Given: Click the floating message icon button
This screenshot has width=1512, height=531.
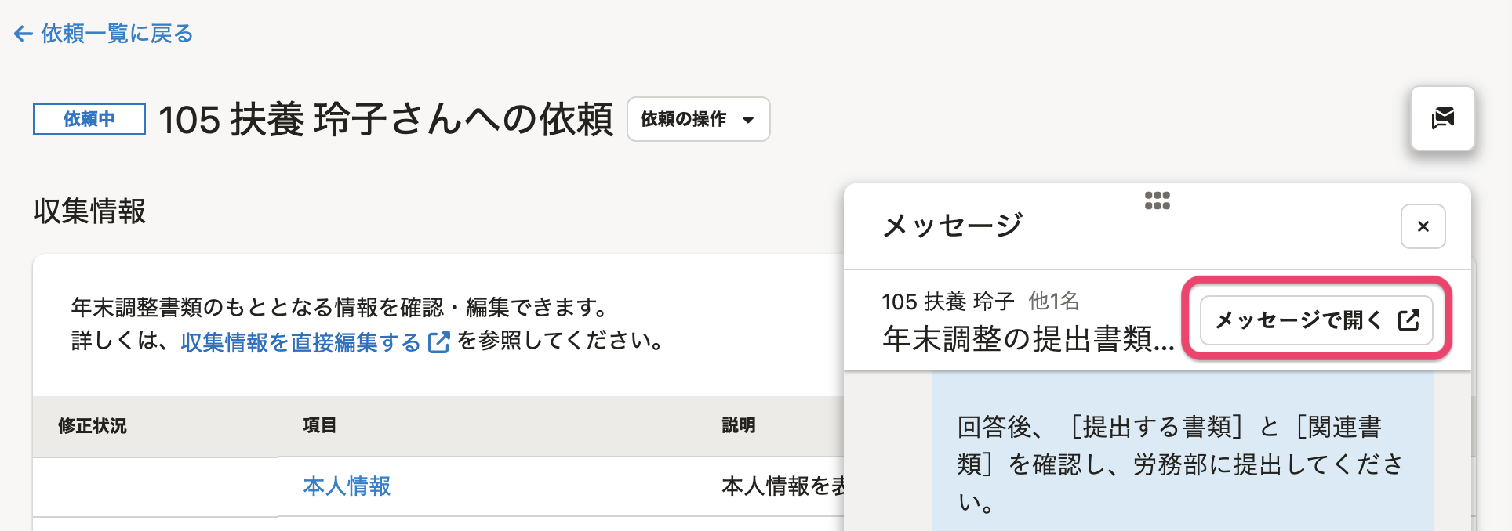Looking at the screenshot, I should click(x=1442, y=118).
